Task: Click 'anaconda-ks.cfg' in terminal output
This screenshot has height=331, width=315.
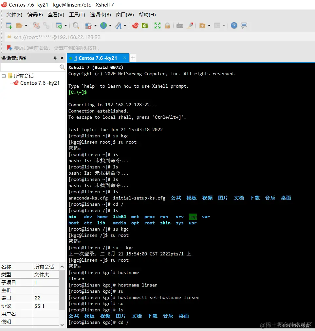Action: point(88,198)
